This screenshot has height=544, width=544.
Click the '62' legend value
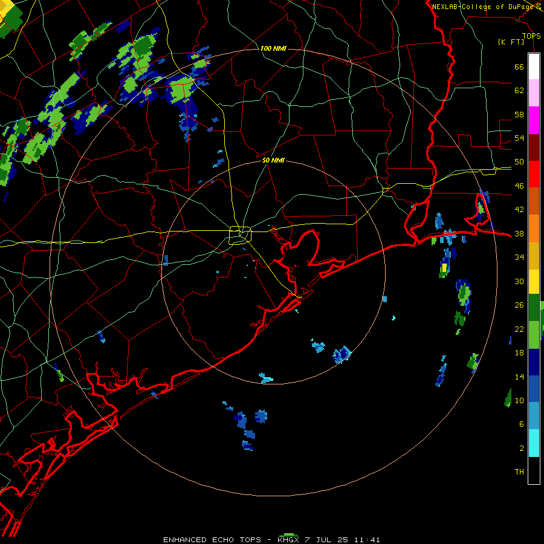tap(519, 91)
